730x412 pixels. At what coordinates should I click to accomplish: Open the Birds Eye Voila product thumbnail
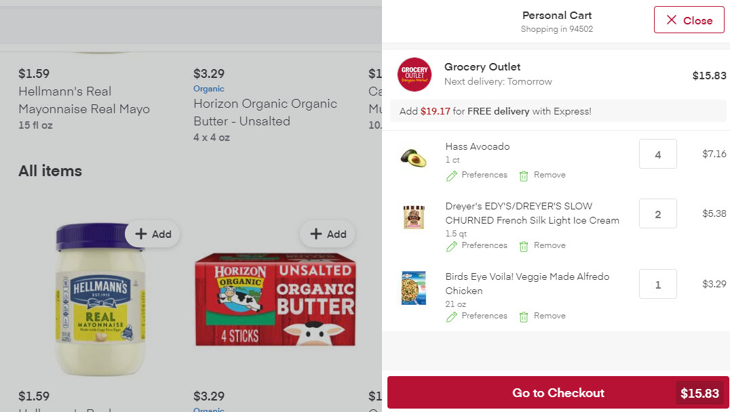point(413,287)
